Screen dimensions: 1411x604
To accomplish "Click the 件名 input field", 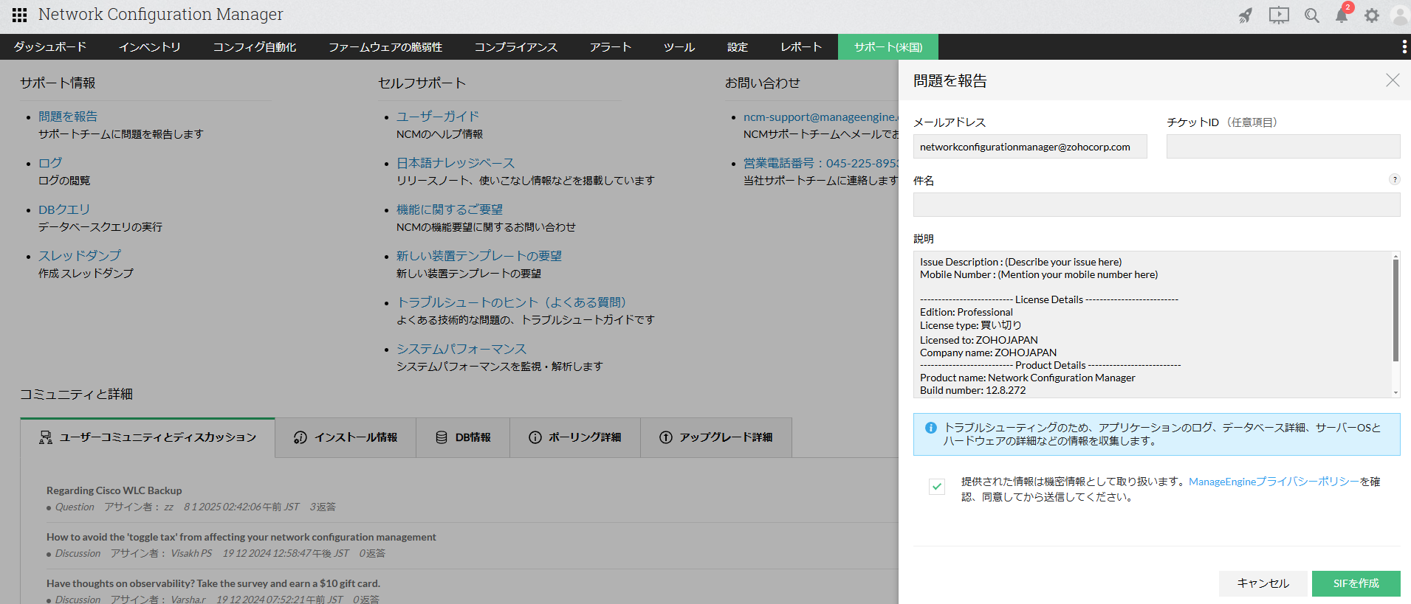I will pyautogui.click(x=1156, y=205).
